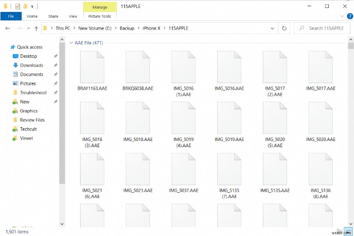Select file IMG_5021.AAE

pyautogui.click(x=138, y=173)
